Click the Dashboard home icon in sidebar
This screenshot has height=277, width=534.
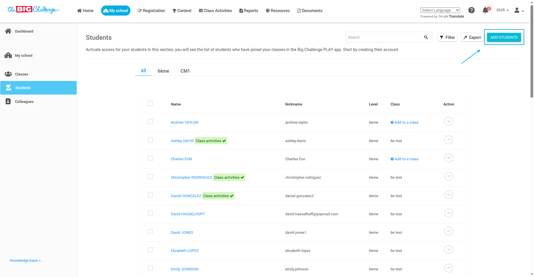tap(8, 31)
